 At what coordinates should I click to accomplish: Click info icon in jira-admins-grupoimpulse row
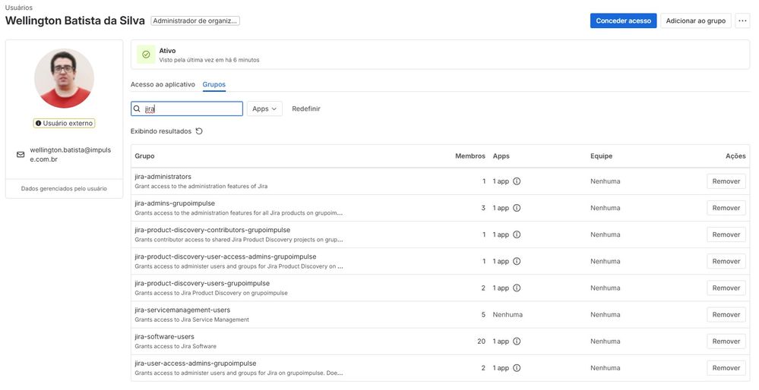tap(517, 208)
